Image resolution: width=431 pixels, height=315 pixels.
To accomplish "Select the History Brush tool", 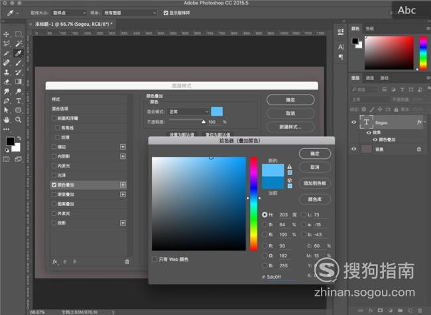I will coord(18,72).
